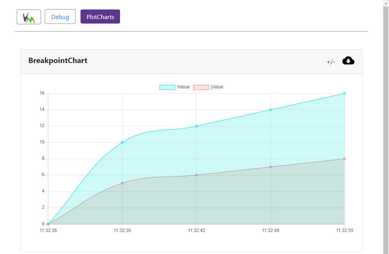Toggle the jValue series via legend text
Viewport: 389px width, 254px height.
(217, 87)
